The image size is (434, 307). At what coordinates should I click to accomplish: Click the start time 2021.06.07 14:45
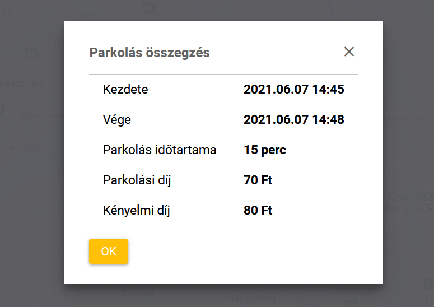click(x=293, y=89)
